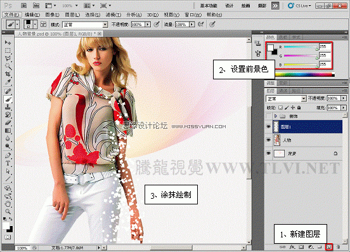Toggle Quick Mask mode
The height and width of the screenshot is (252, 350).
8,237
